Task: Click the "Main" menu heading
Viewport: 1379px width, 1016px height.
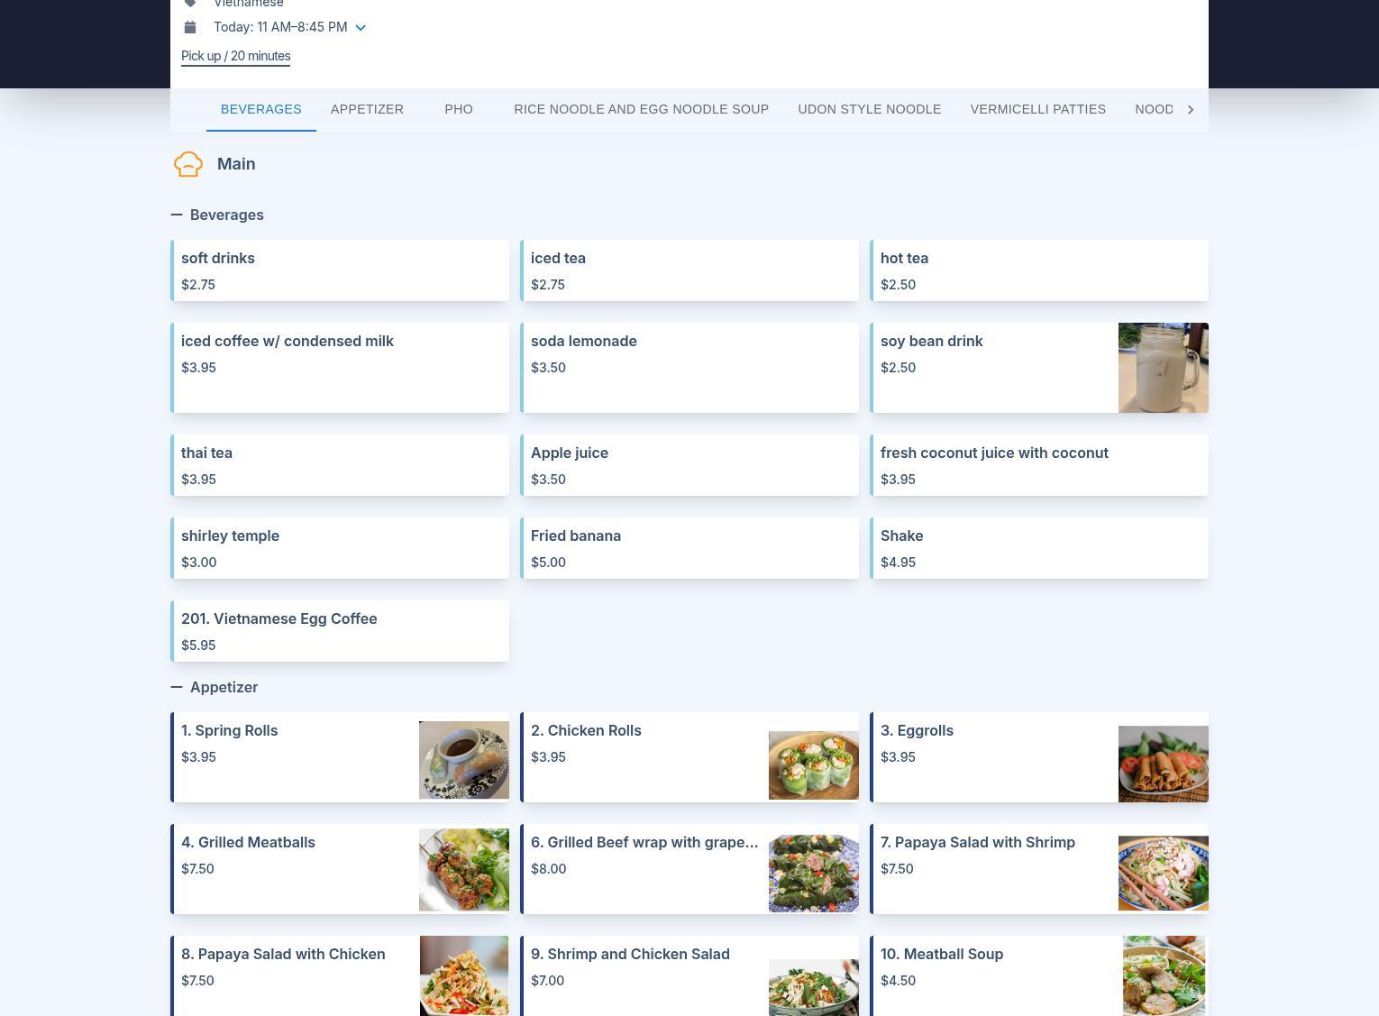Action: 236,164
